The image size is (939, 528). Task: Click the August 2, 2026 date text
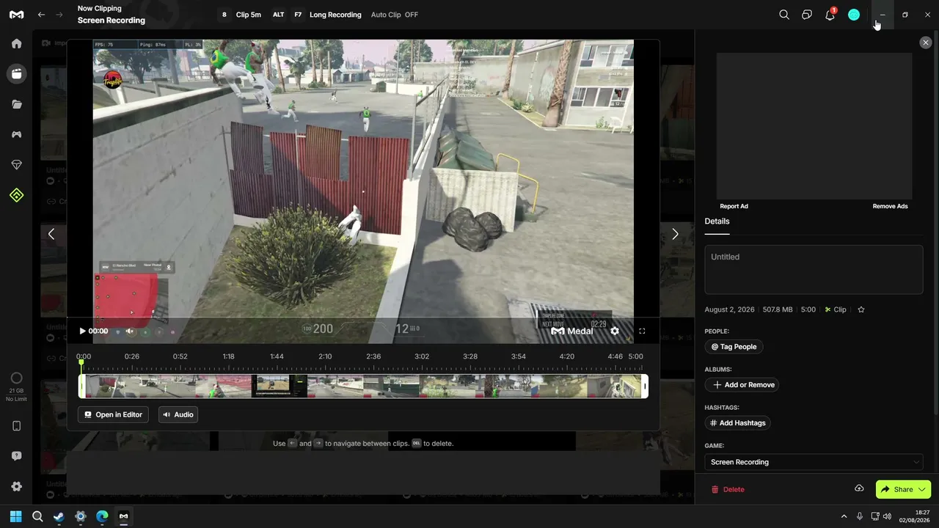point(729,309)
